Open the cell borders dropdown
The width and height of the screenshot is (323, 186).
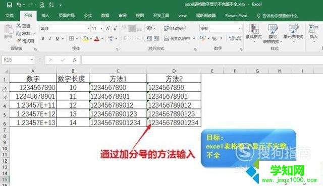[77, 38]
